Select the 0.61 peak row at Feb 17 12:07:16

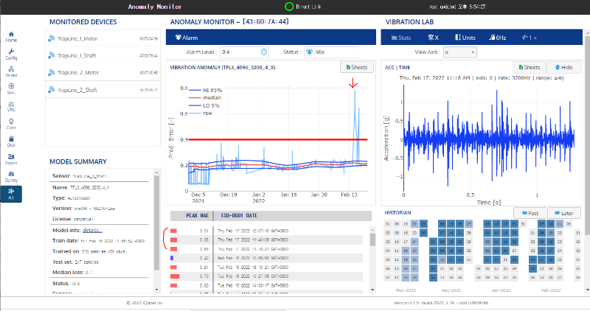tap(266, 231)
